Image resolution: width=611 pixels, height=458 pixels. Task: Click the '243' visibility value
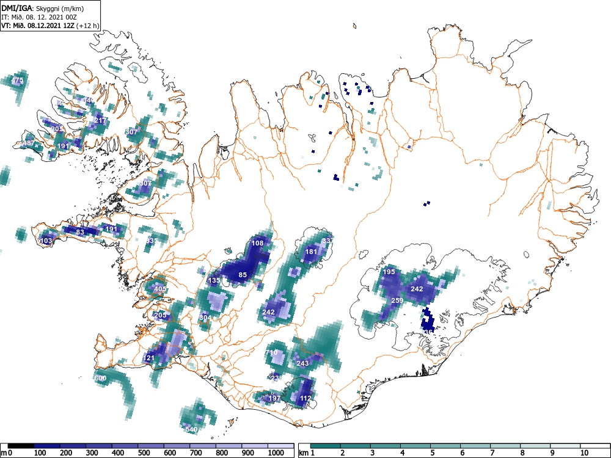[x=302, y=363]
